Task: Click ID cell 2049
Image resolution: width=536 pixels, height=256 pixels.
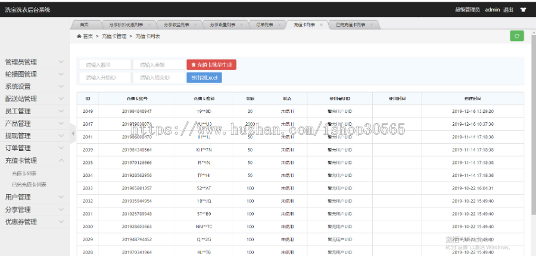Action: pyautogui.click(x=88, y=111)
